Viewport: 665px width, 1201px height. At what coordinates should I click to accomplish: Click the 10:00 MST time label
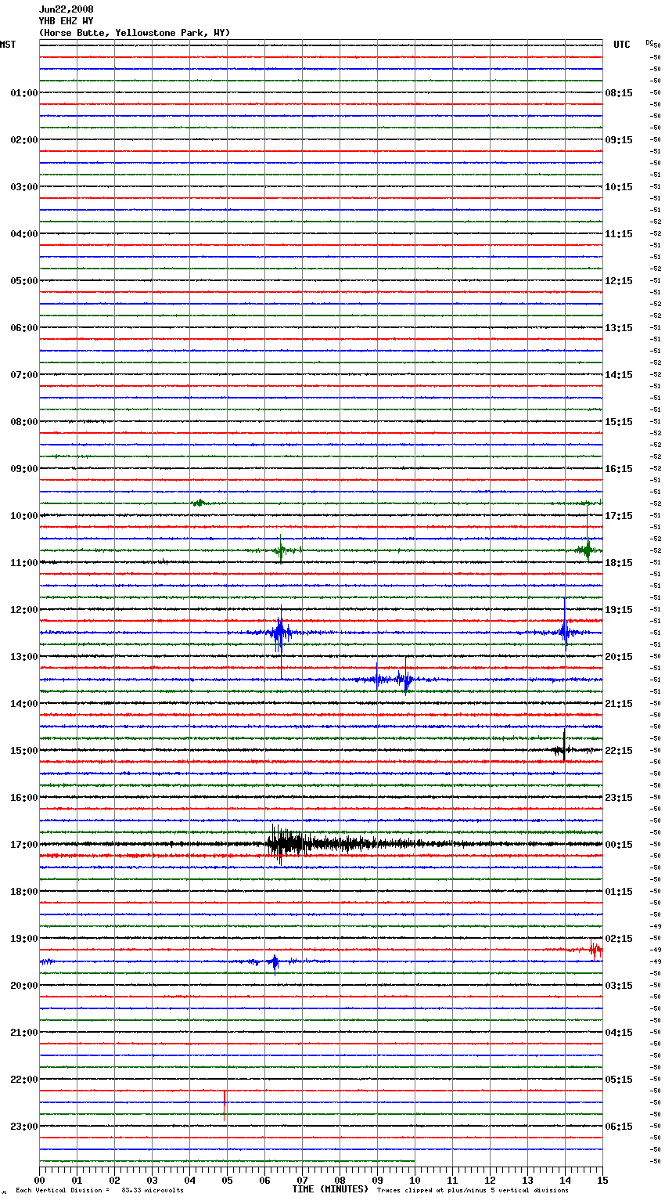point(23,516)
